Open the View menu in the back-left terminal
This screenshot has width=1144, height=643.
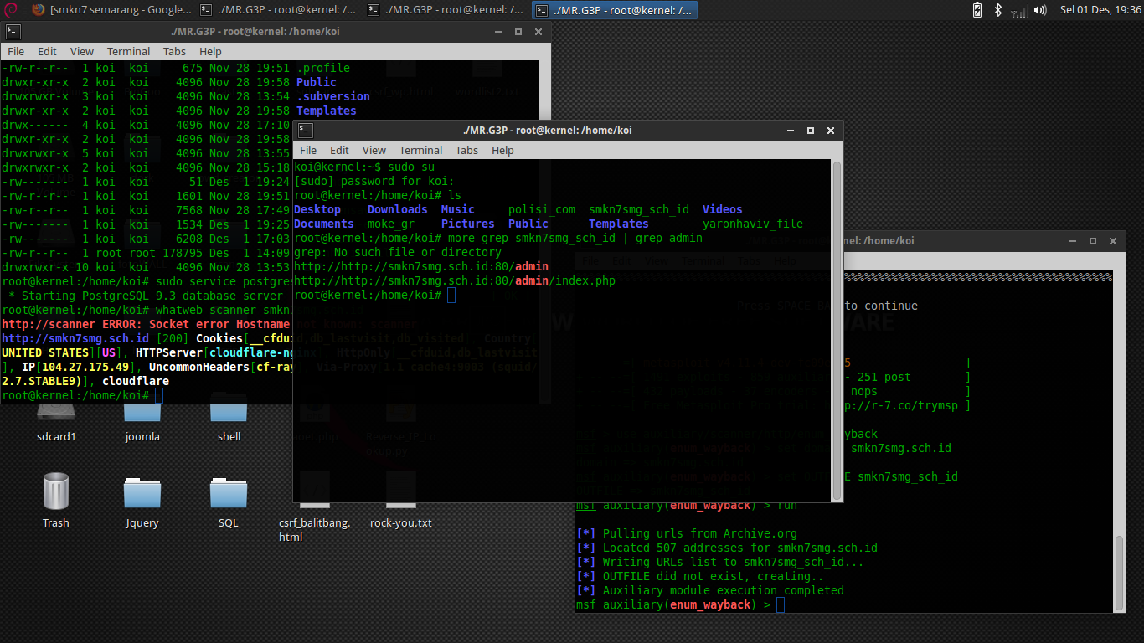coord(81,52)
